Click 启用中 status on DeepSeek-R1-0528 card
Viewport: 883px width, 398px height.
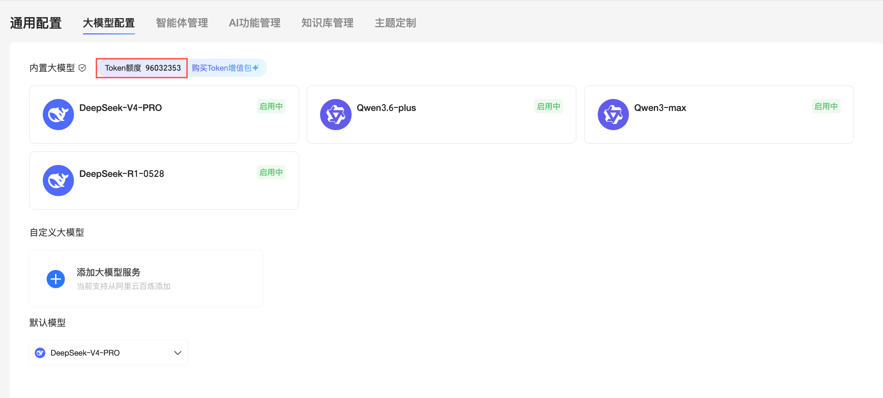tap(271, 173)
